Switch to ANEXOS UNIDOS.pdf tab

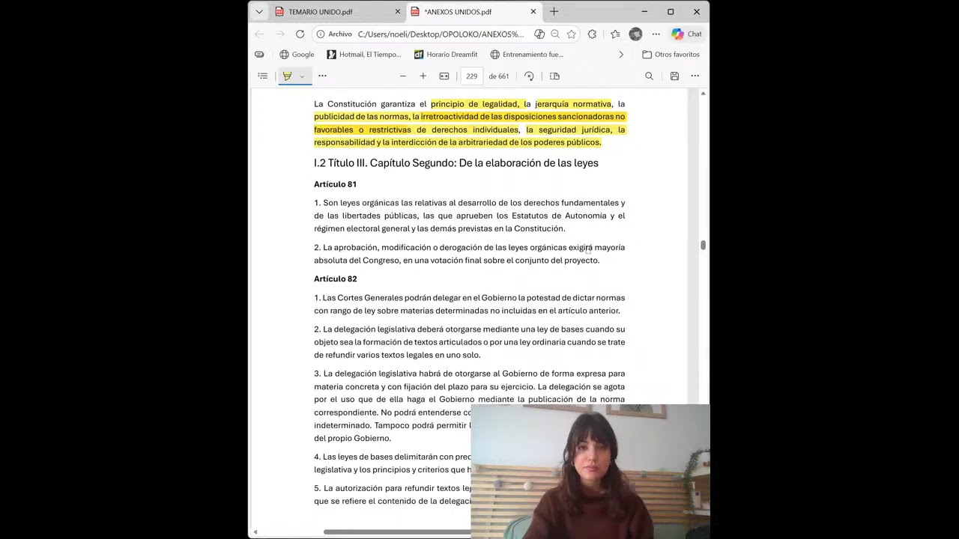click(474, 11)
